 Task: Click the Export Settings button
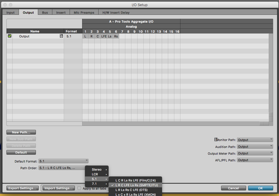[x=23, y=188]
